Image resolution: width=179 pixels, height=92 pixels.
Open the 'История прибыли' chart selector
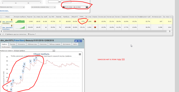pyautogui.click(x=34, y=51)
